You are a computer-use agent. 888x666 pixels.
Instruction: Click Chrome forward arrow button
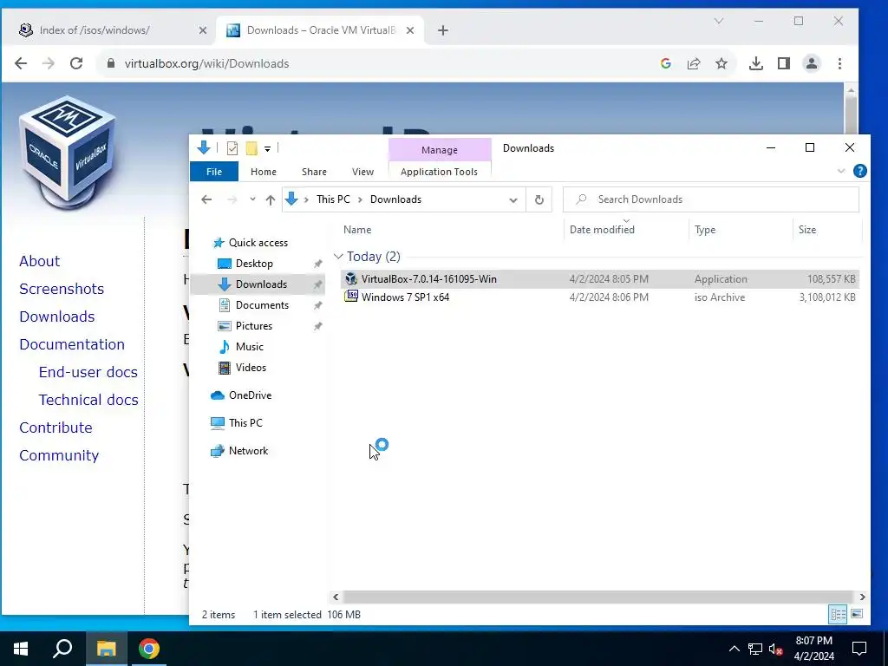tap(49, 63)
